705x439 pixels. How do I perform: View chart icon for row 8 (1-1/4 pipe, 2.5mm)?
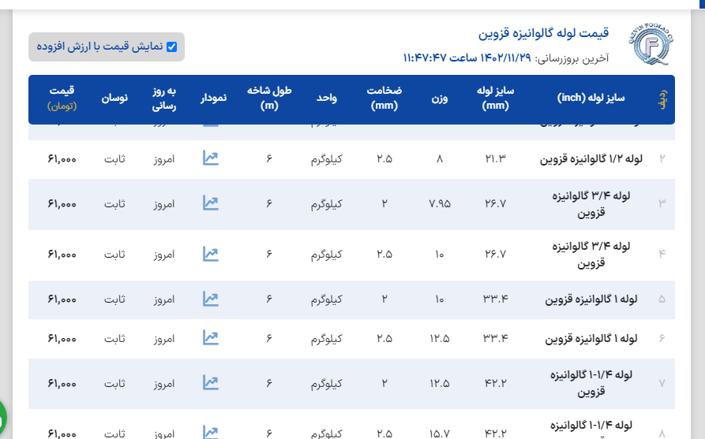point(210,432)
